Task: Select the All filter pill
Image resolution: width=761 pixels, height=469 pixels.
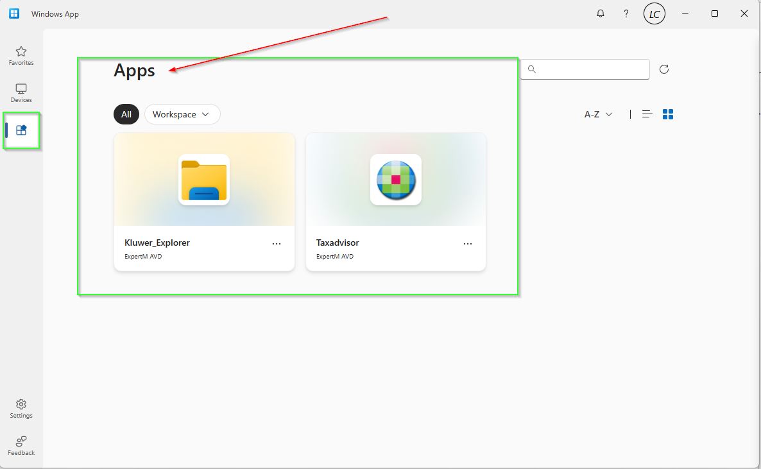Action: [x=126, y=114]
